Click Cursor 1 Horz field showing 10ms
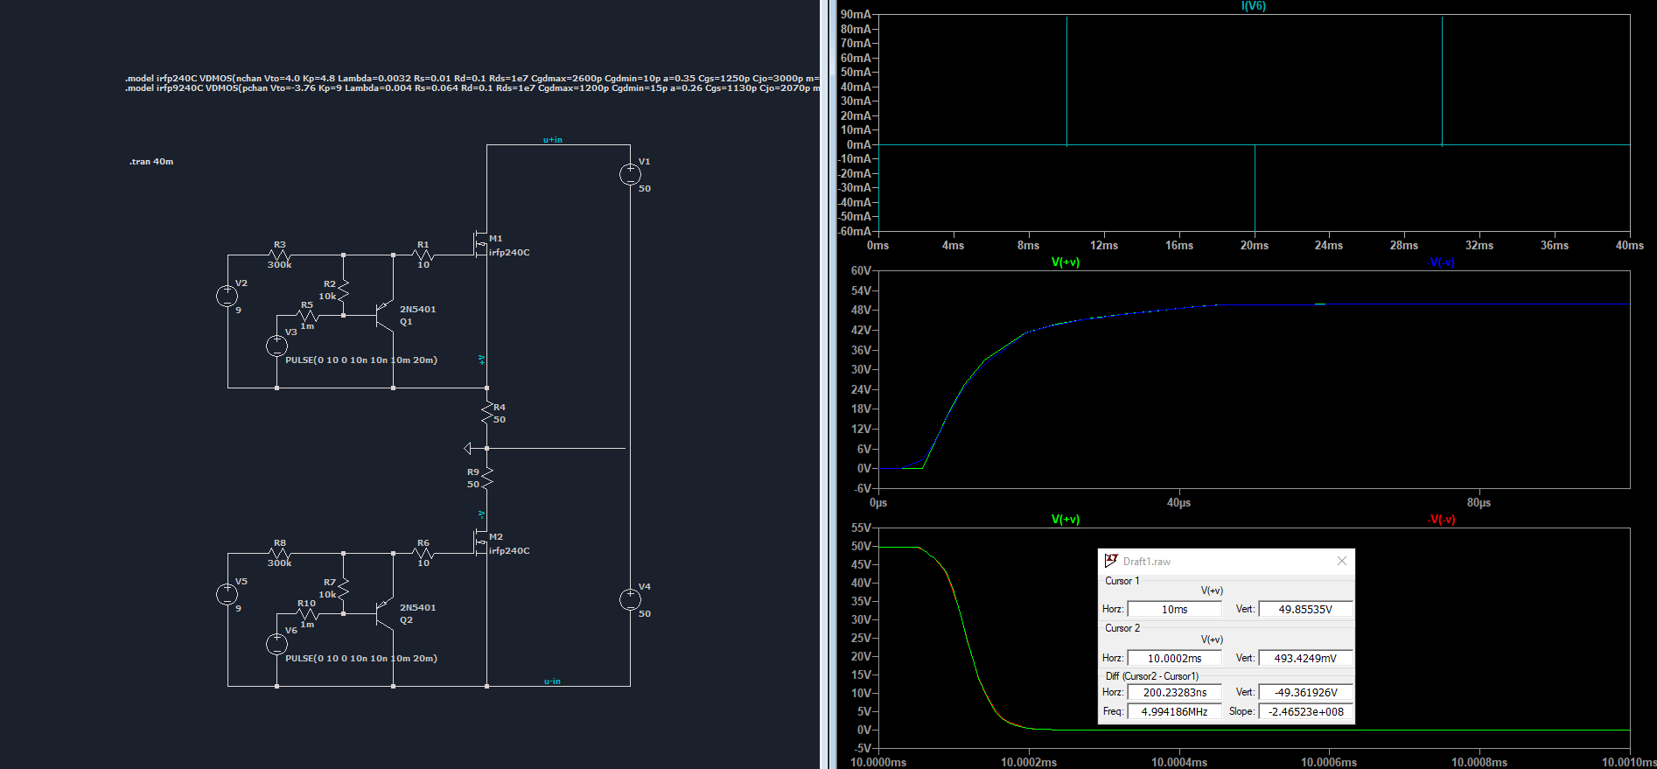This screenshot has height=769, width=1657. (x=1174, y=609)
